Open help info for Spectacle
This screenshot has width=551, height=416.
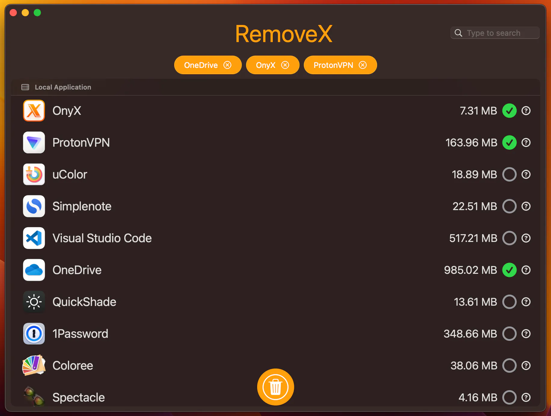pos(526,397)
